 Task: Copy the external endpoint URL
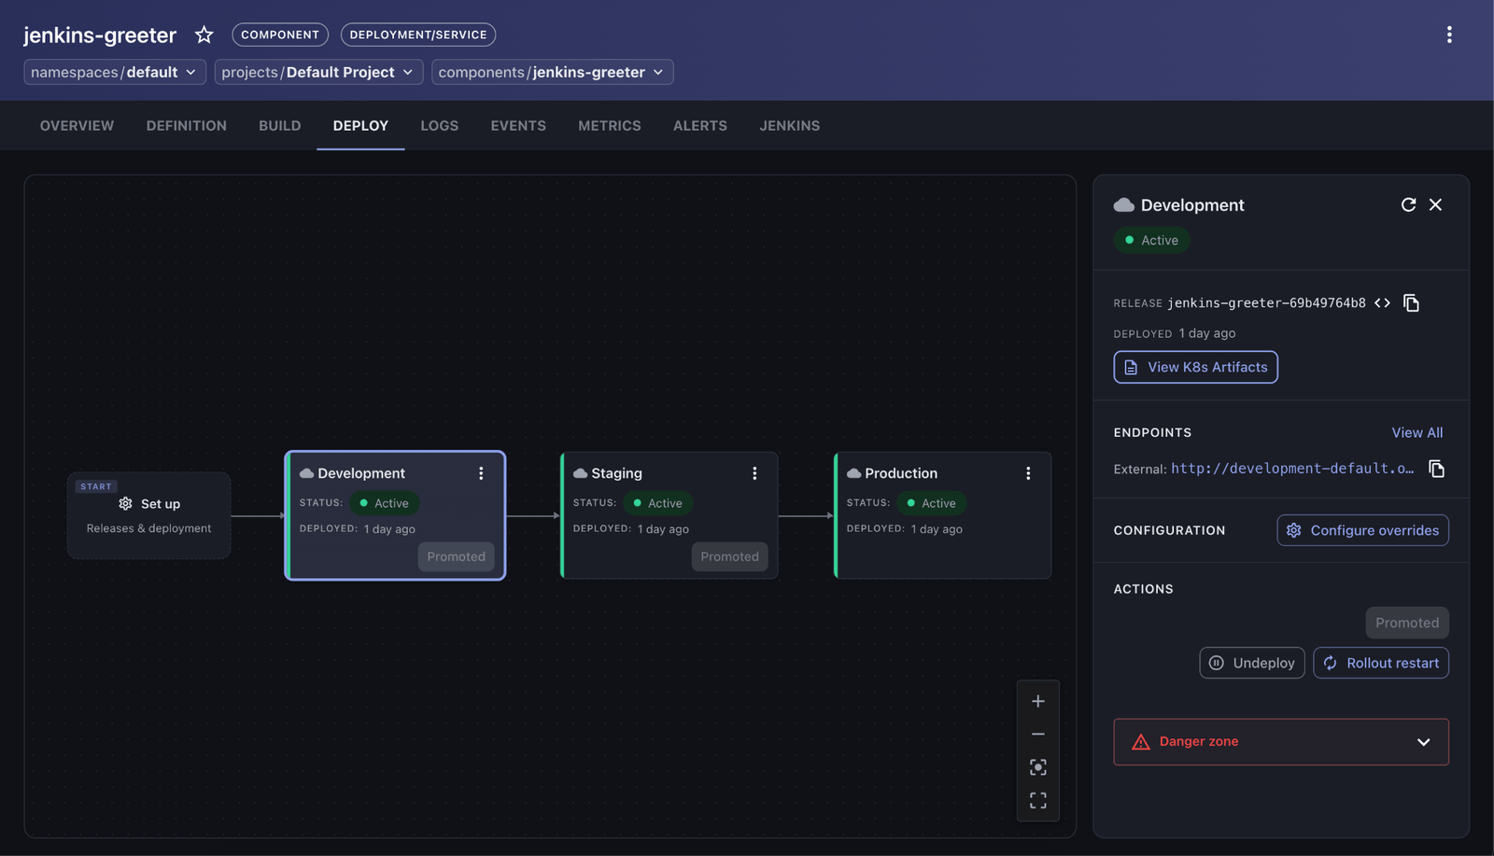click(1436, 469)
